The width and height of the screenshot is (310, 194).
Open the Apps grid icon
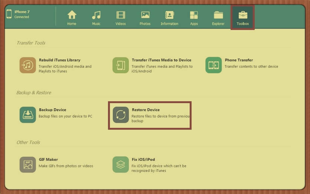click(194, 15)
